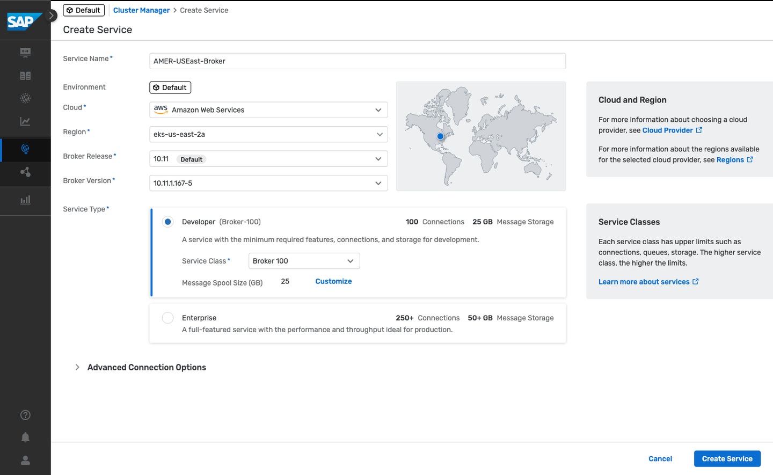Open the Regions documentation link
This screenshot has height=475, width=773.
(x=734, y=160)
